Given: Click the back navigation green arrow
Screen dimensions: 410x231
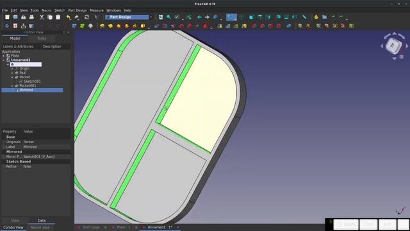Looking at the screenshot, I should (199, 17).
